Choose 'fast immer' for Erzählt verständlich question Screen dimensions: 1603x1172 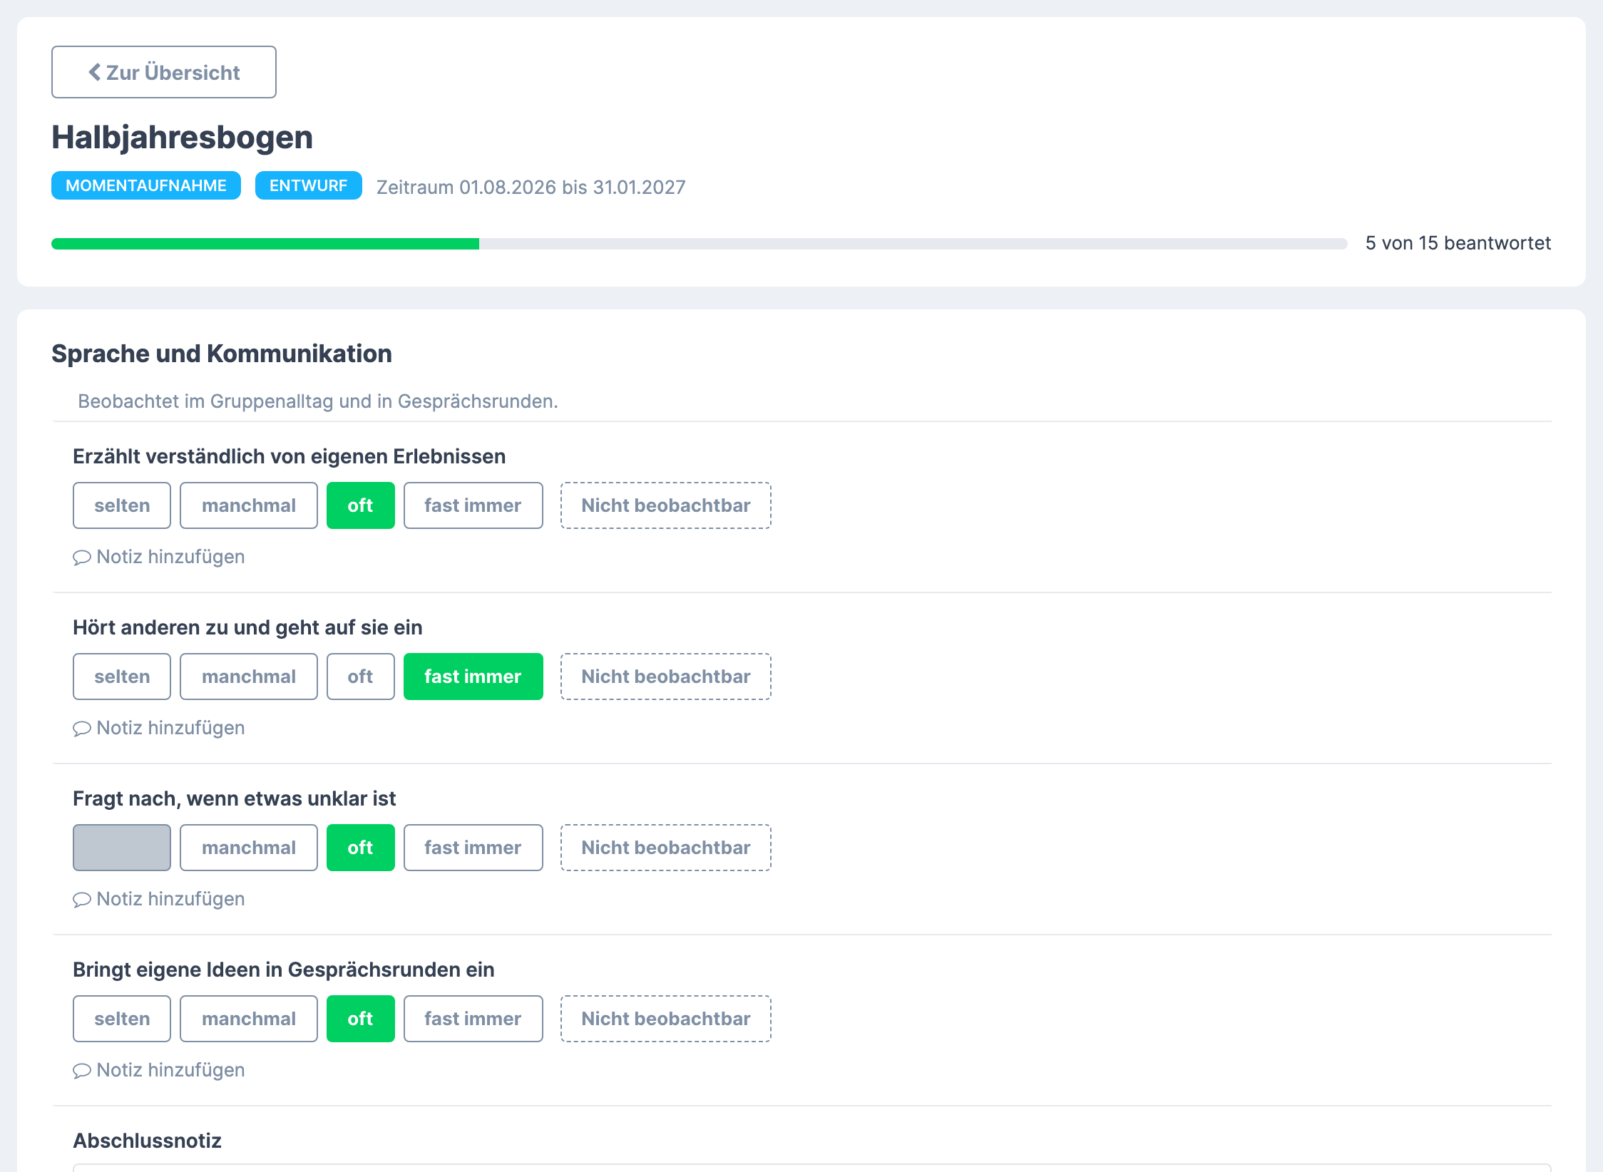click(473, 505)
